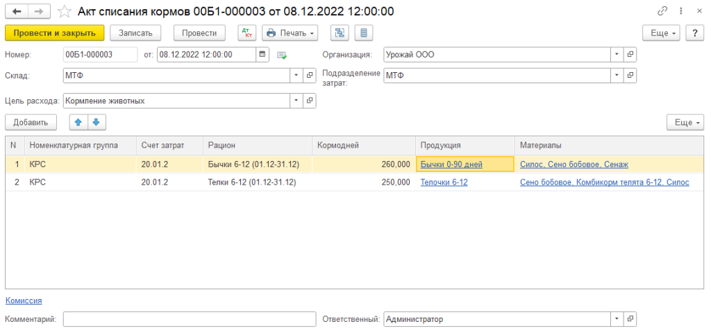Image resolution: width=711 pixels, height=333 pixels.
Task: Open the Печать dropdown menu
Action: (x=290, y=33)
